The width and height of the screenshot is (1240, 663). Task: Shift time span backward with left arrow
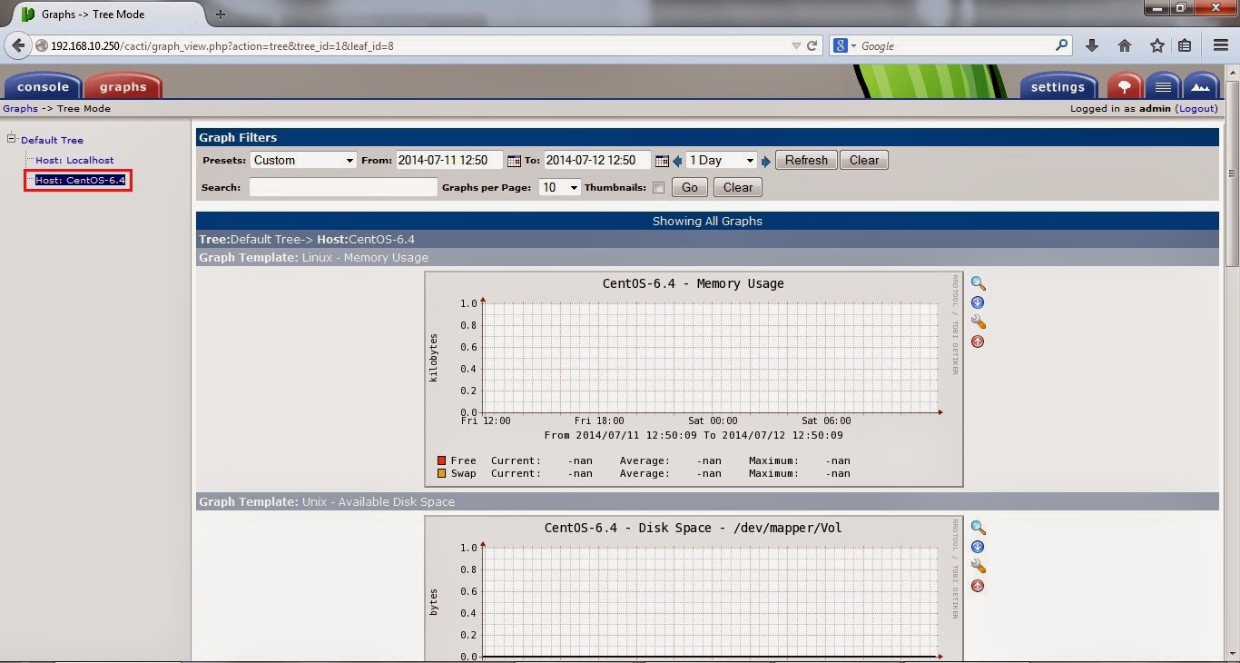click(677, 161)
